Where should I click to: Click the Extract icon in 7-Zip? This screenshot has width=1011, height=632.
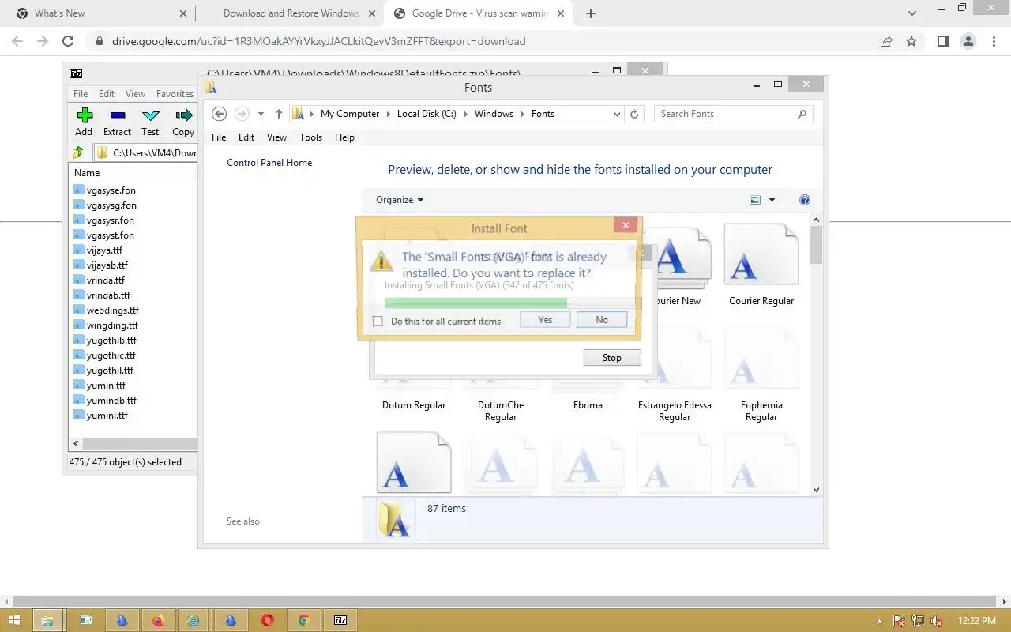pyautogui.click(x=118, y=116)
